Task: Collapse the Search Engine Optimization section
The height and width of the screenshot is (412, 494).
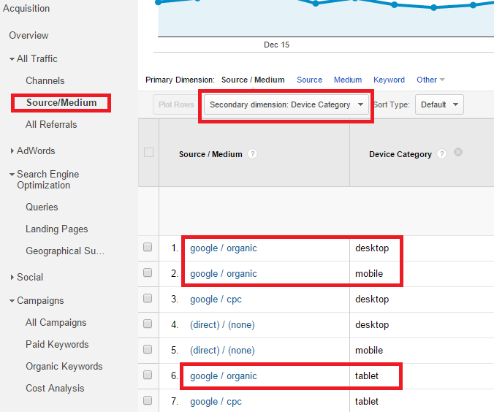Action: tap(12, 174)
